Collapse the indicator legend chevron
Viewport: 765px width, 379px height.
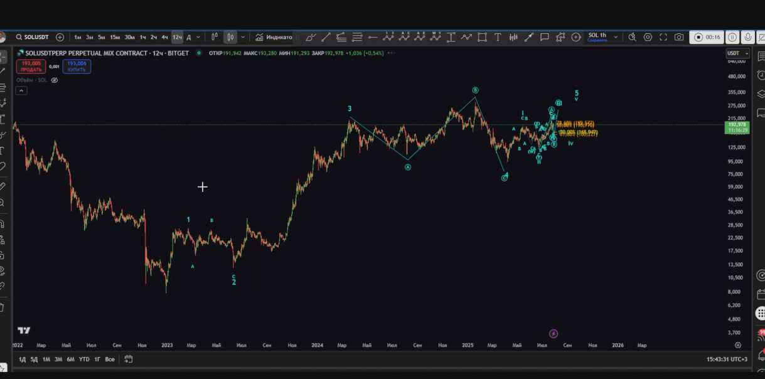pos(21,90)
